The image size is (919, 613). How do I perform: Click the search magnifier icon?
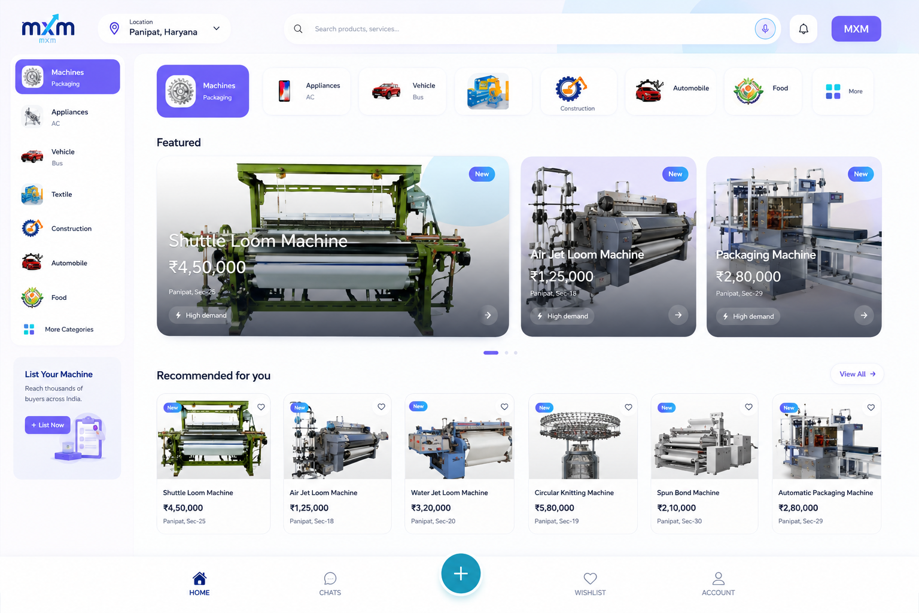point(298,29)
